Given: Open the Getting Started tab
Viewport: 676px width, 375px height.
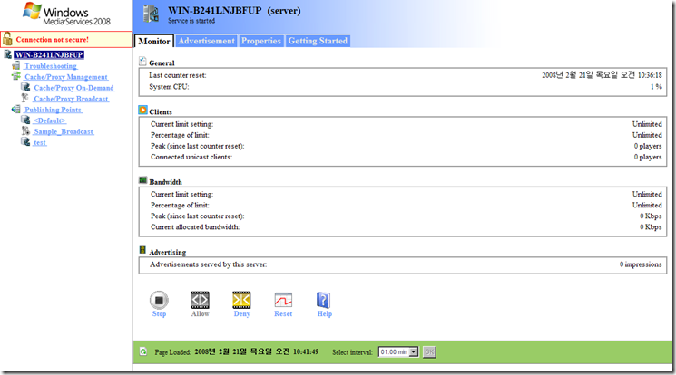Looking at the screenshot, I should 318,41.
